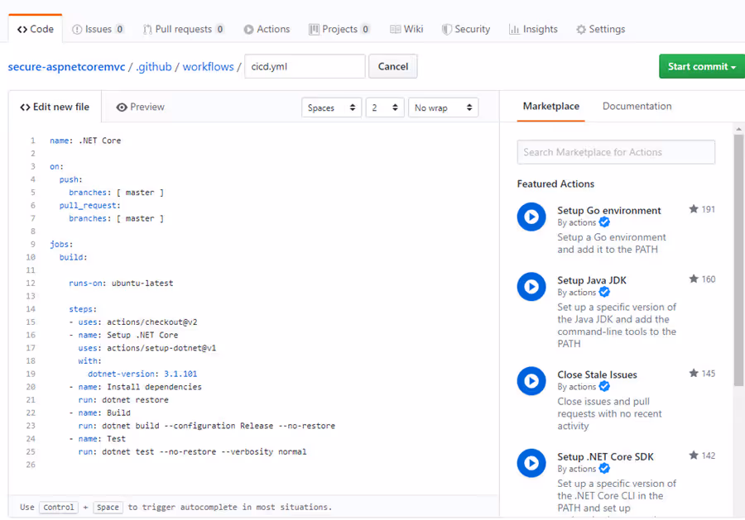This screenshot has height=520, width=745.
Task: Click the star icon beside 145
Action: coord(693,373)
